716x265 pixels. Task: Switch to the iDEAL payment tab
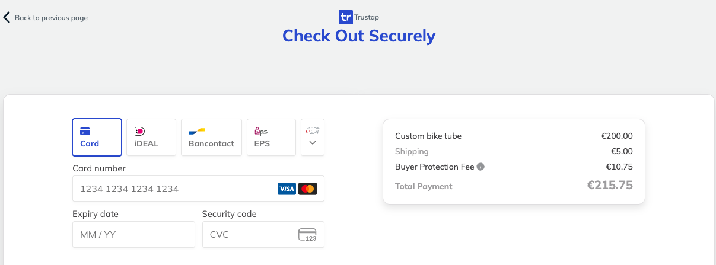pos(151,137)
